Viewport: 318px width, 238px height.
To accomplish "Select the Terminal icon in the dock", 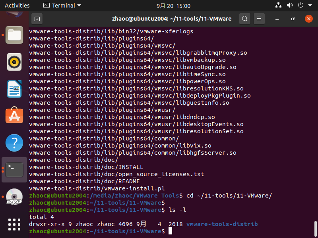I will pyautogui.click(x=14, y=170).
